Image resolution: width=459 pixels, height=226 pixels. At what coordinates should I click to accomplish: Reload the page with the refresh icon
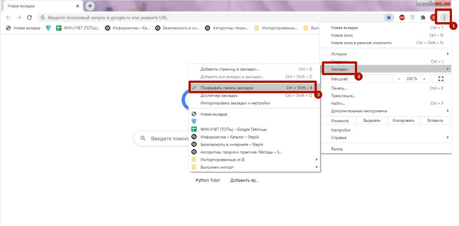(x=30, y=17)
